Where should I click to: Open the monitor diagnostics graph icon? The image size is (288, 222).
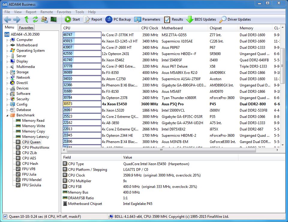pos(54,19)
